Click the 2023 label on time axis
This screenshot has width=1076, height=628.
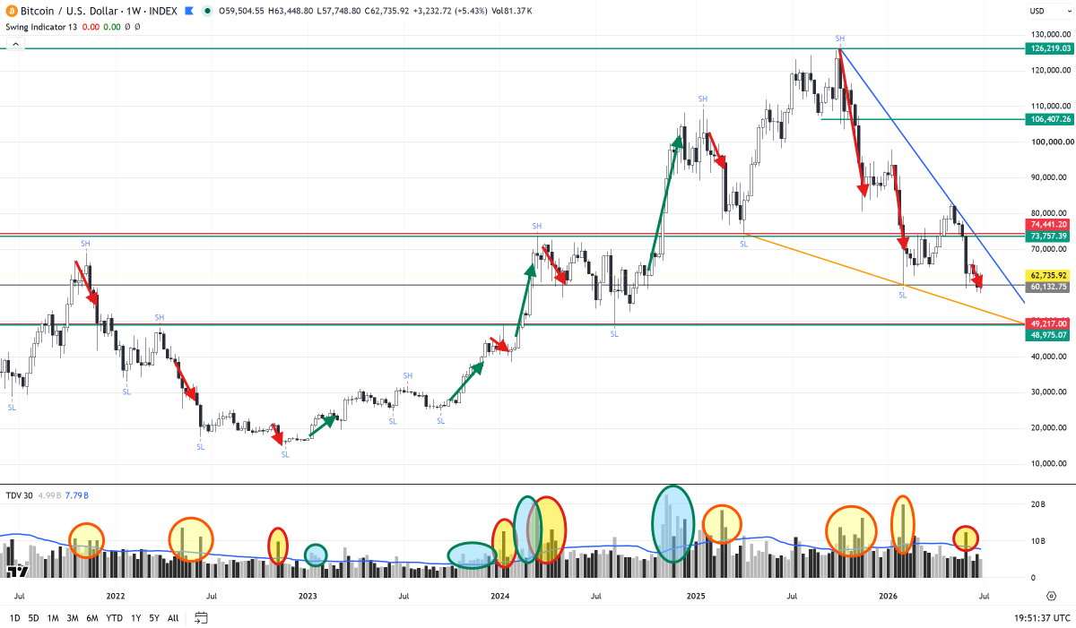pyautogui.click(x=308, y=595)
